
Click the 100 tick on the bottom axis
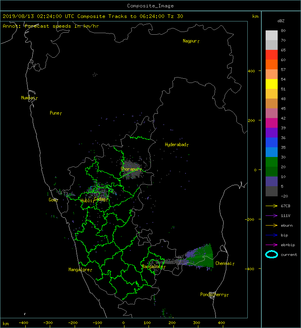(x=147, y=323)
